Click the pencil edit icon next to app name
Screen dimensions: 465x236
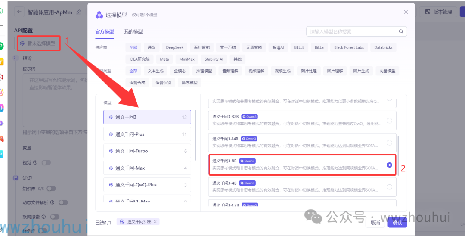[x=78, y=12]
